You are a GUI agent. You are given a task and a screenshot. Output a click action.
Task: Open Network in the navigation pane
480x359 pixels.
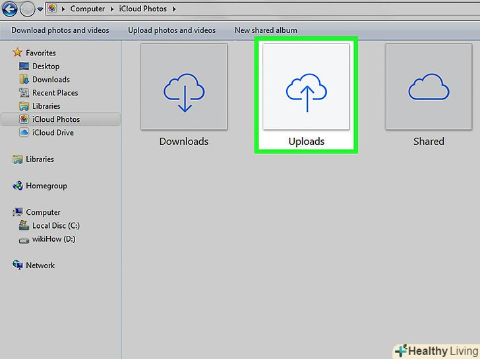(x=40, y=265)
